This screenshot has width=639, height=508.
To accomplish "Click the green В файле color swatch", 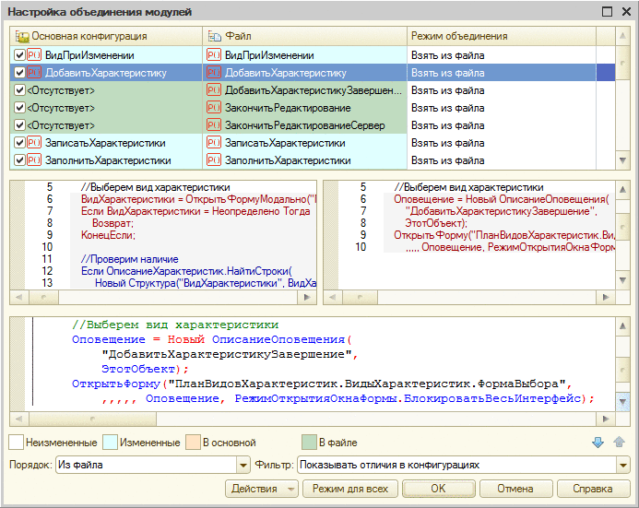I will [309, 443].
